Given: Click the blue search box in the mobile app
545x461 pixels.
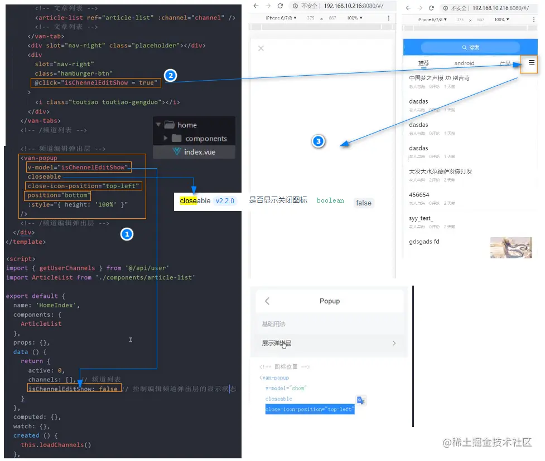Looking at the screenshot, I should (x=470, y=47).
